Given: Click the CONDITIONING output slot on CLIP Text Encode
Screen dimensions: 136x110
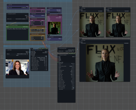Looking at the screenshot, I should coord(29,27).
